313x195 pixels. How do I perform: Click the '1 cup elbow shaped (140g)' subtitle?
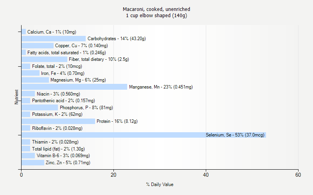tap(156, 16)
